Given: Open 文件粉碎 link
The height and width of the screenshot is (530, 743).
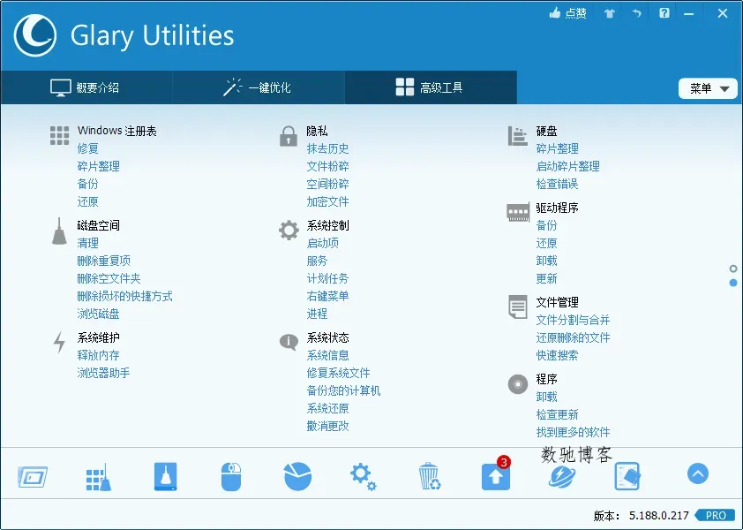Looking at the screenshot, I should (327, 167).
